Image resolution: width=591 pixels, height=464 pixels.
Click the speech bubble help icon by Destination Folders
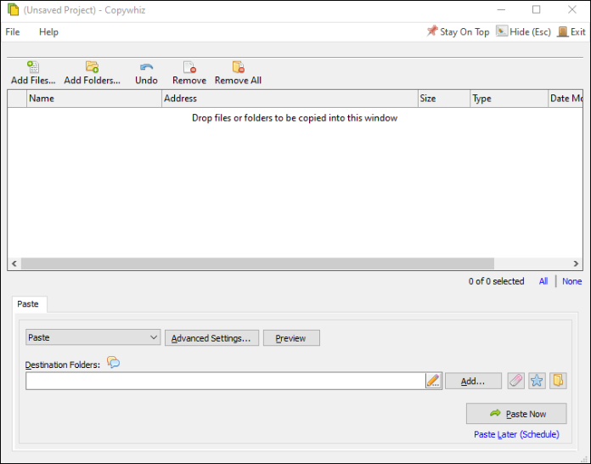113,363
